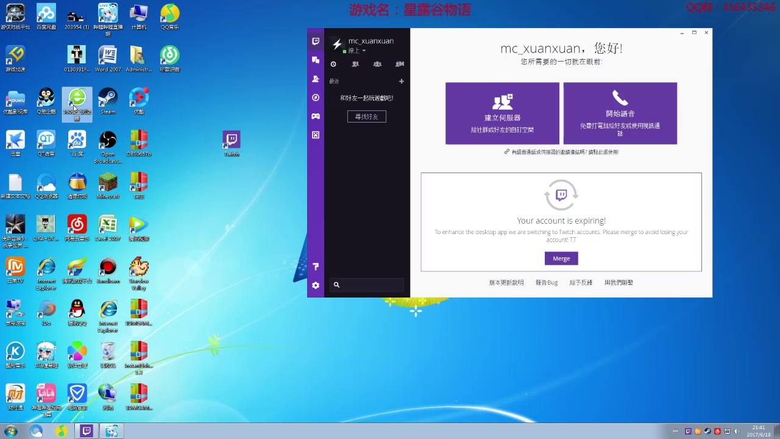Open the 給予反饋 feedback link
This screenshot has height=439, width=780.
coord(581,283)
